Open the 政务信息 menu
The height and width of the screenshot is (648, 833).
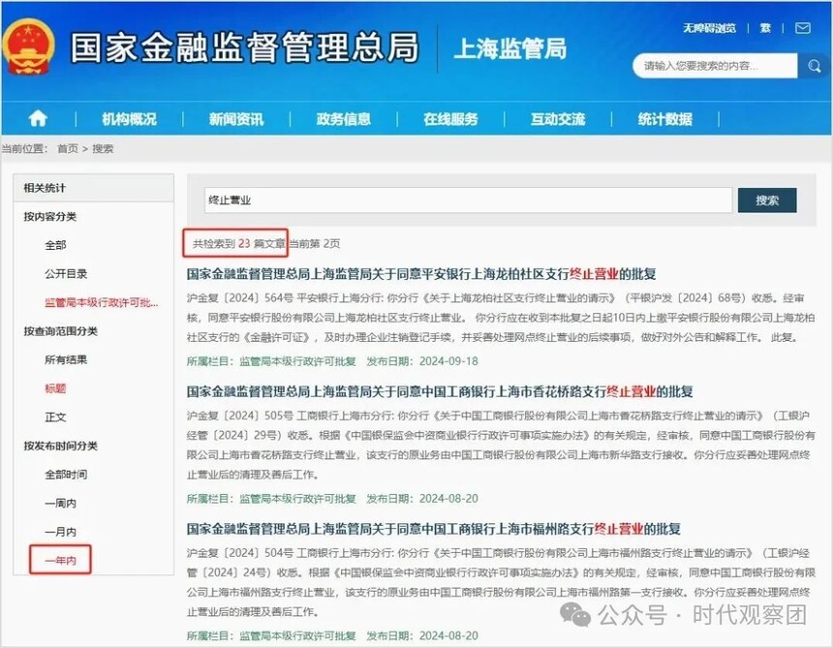click(x=343, y=119)
